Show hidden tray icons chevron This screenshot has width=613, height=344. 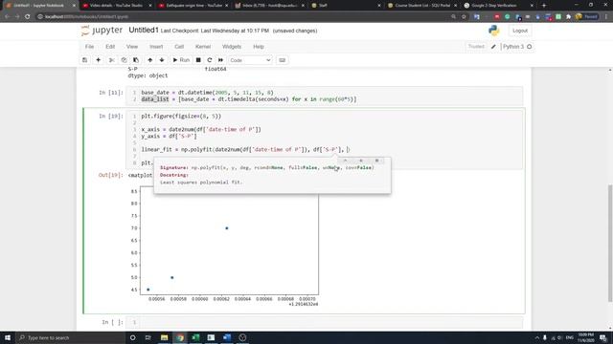pos(536,337)
